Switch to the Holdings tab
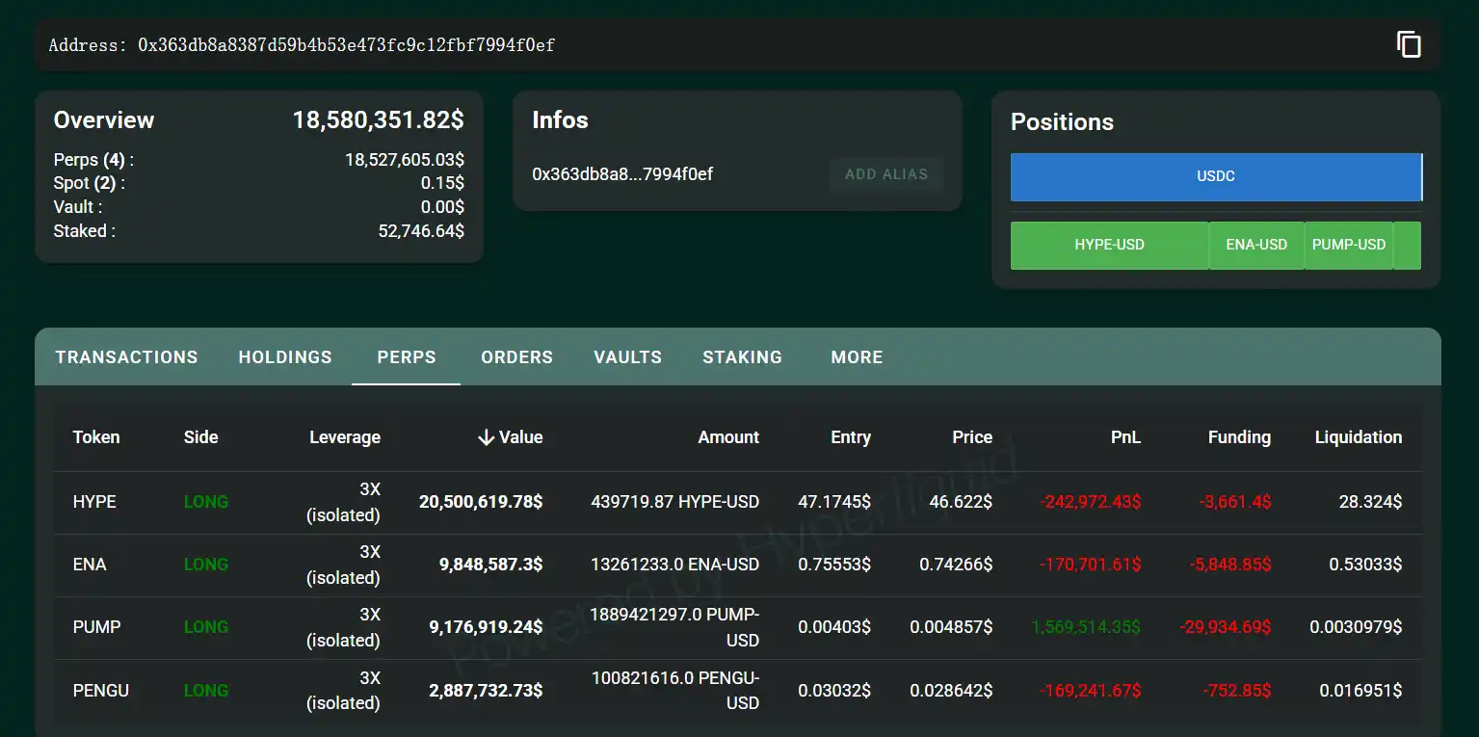 coord(285,357)
